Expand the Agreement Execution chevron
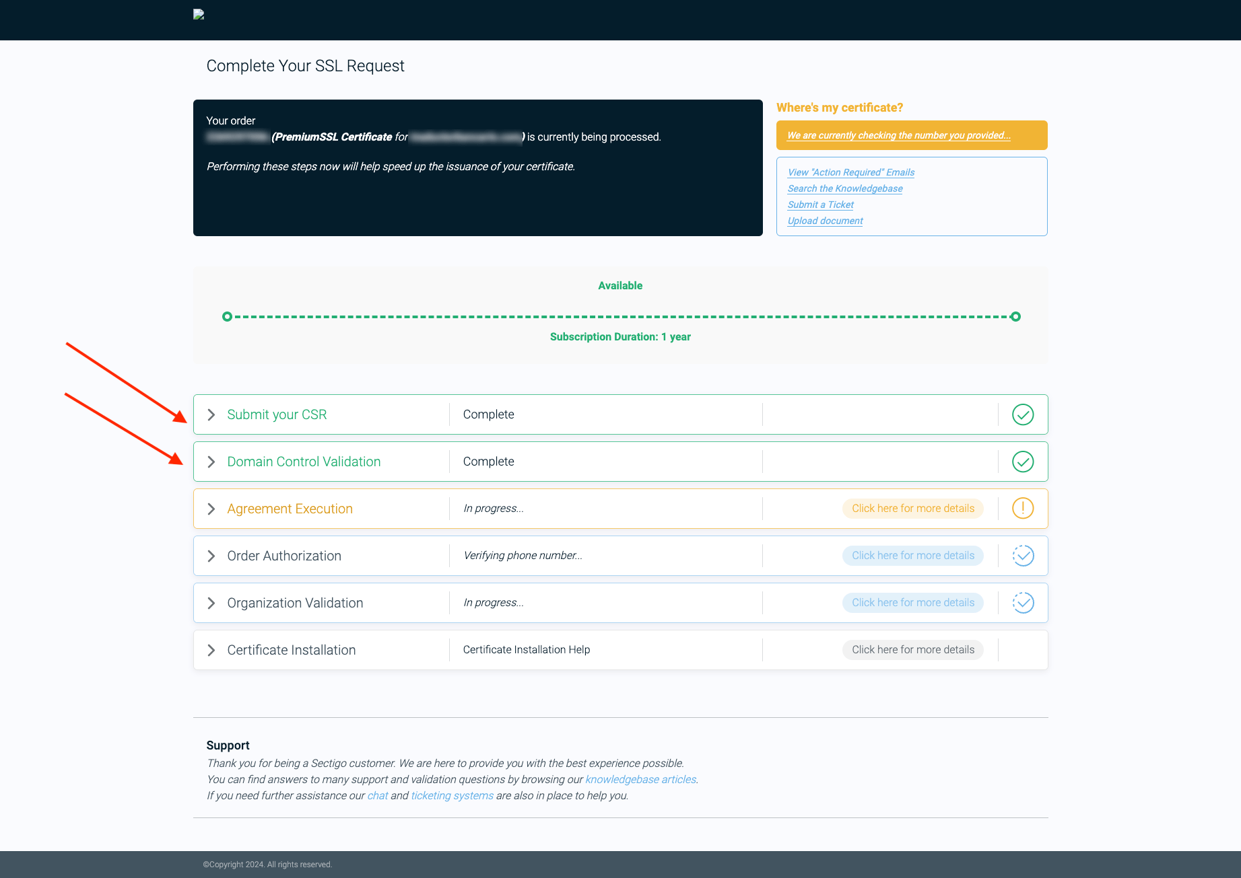The width and height of the screenshot is (1241, 878). click(211, 509)
